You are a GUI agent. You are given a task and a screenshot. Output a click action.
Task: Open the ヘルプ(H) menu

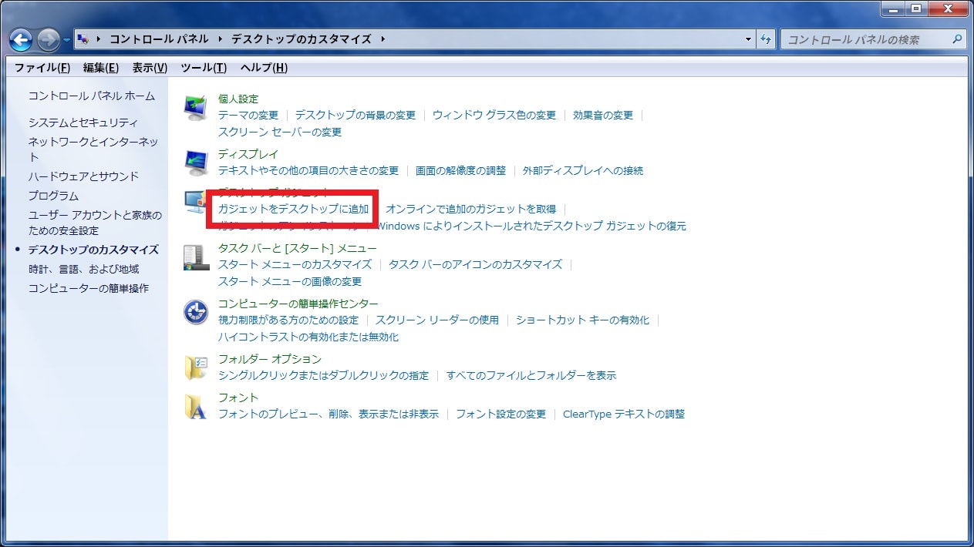coord(264,68)
